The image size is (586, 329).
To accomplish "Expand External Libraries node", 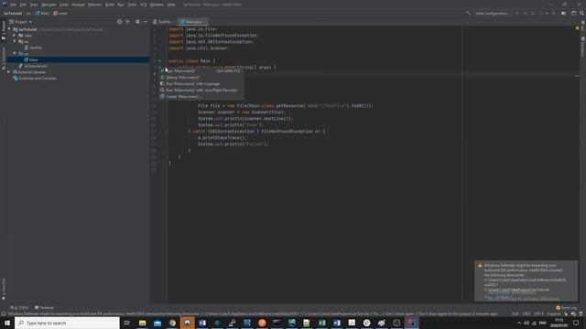I will 9,72.
